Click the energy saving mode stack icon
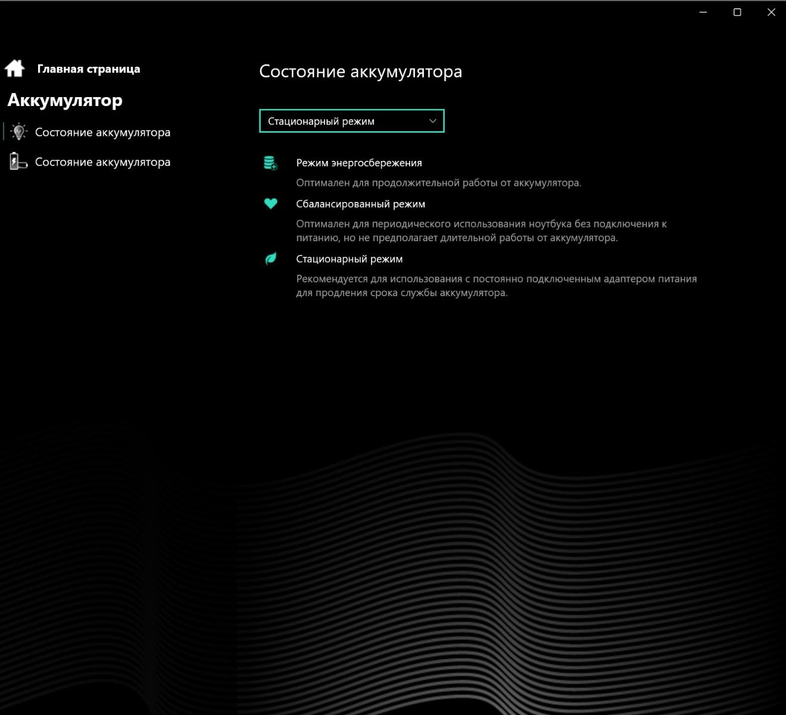Viewport: 786px width, 715px height. point(270,163)
